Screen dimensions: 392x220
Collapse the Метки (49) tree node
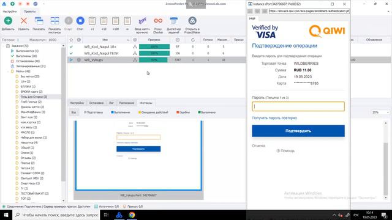click(8, 71)
